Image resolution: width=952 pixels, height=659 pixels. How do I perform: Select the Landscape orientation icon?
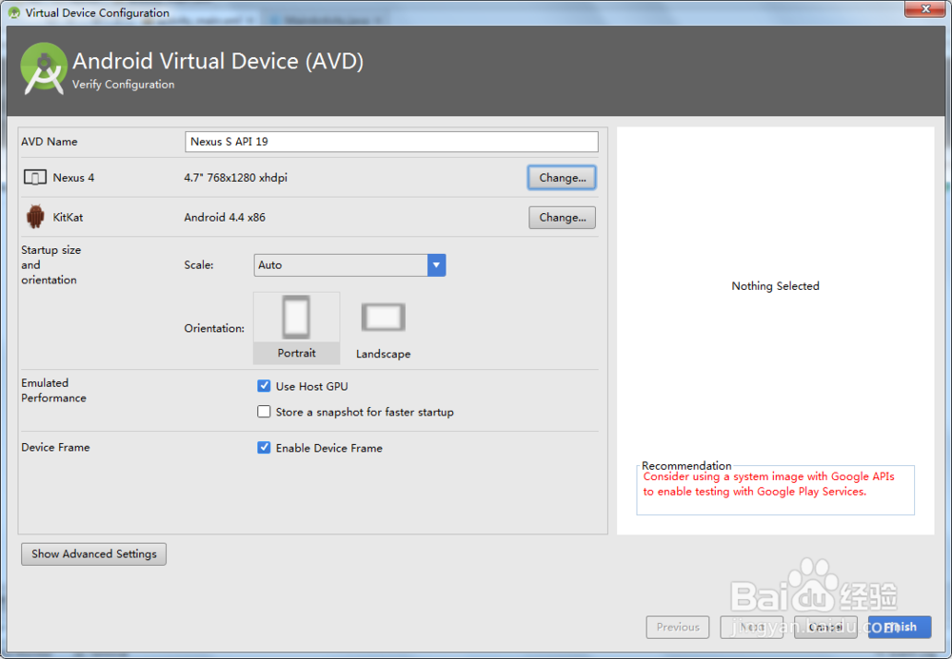tap(383, 317)
